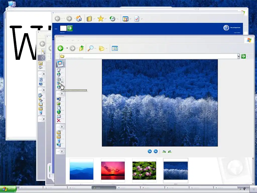Open History in Help and Support window
This screenshot has width=257, height=193.
tap(112, 19)
